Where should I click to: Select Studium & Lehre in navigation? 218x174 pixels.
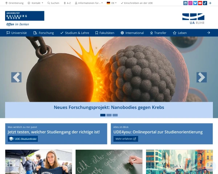click(x=74, y=33)
